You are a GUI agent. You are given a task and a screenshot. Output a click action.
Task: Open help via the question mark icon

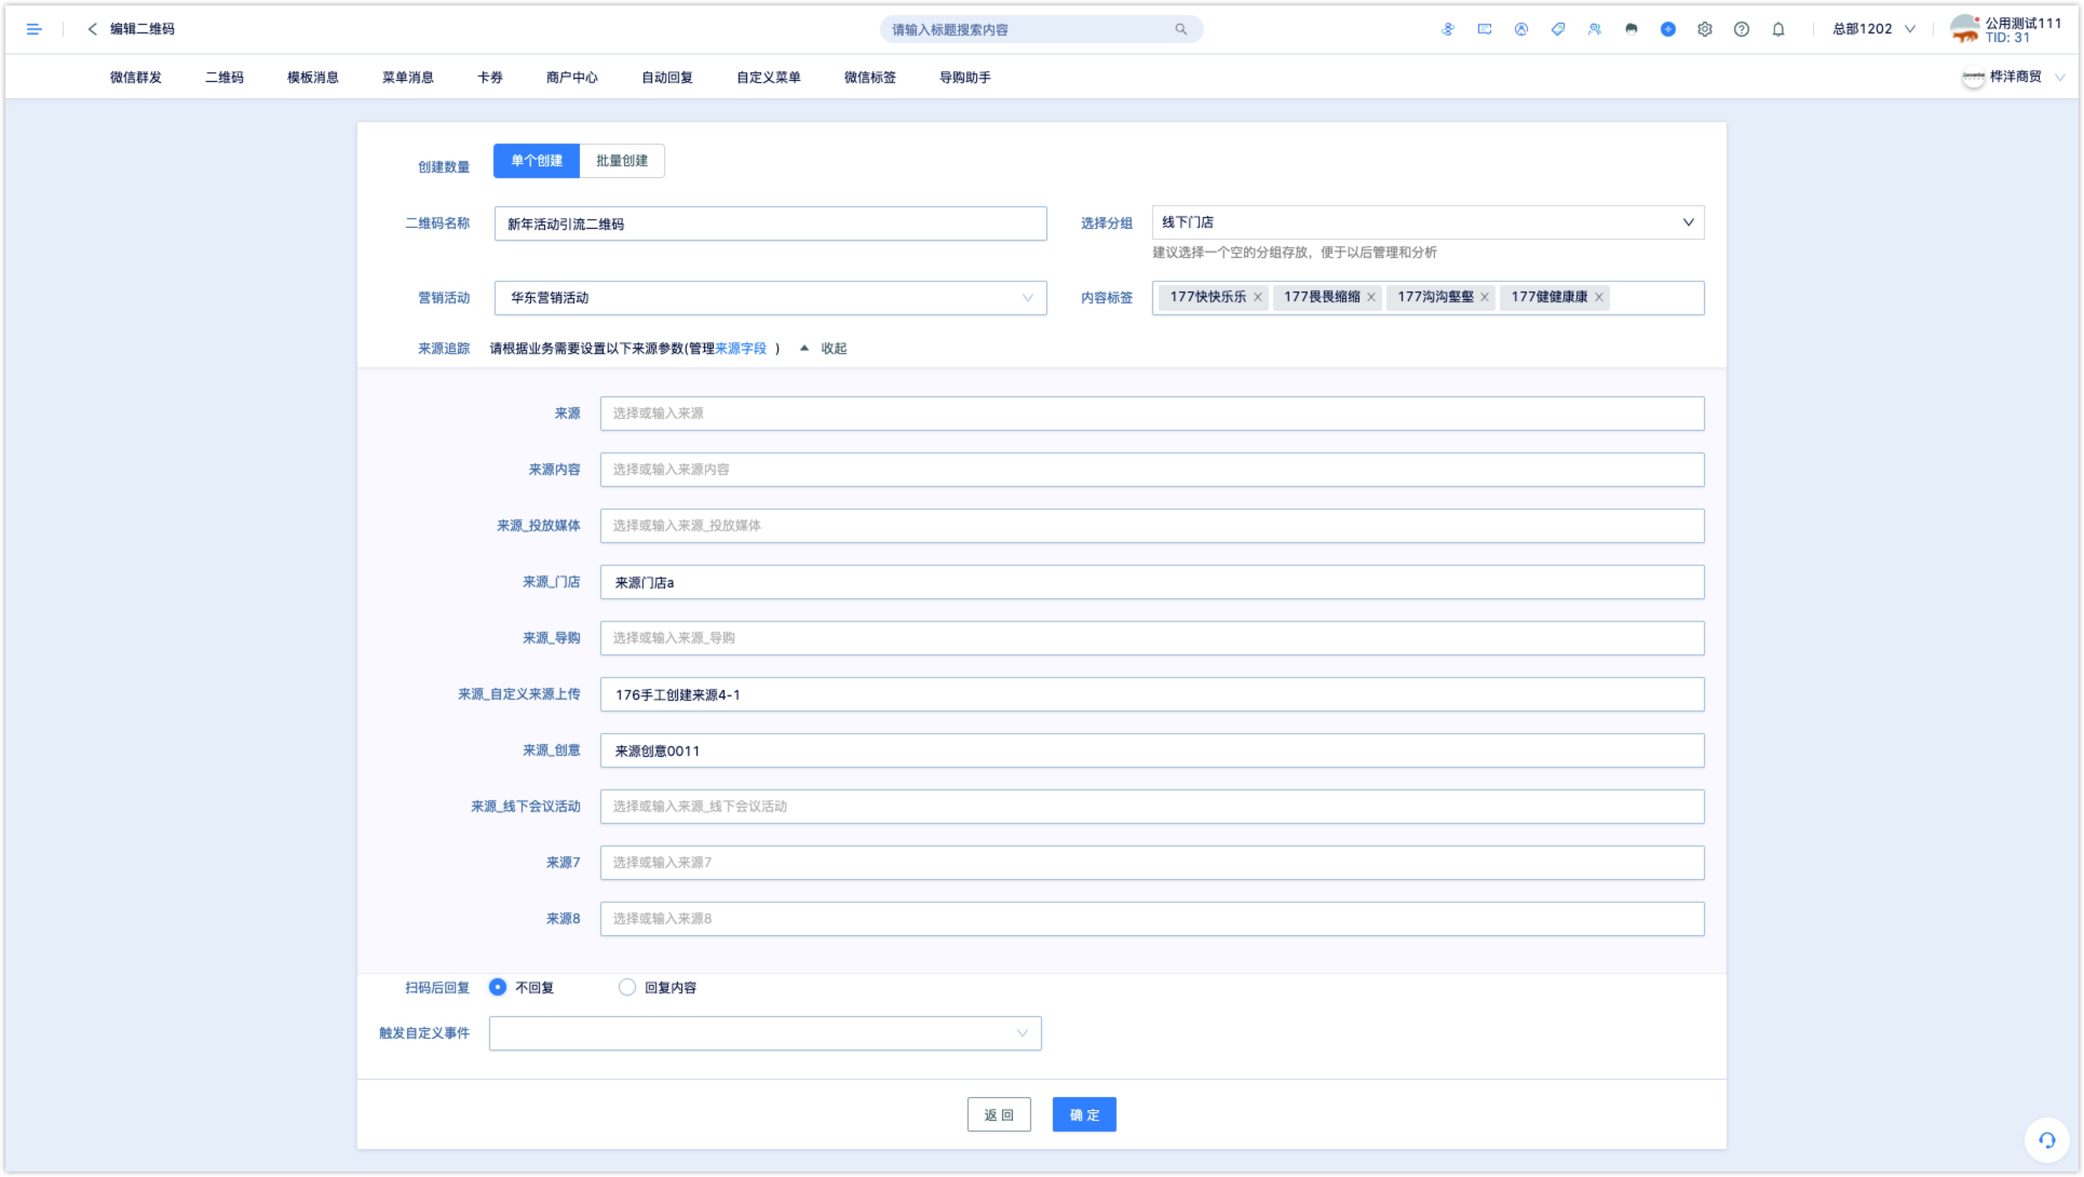(x=1741, y=29)
